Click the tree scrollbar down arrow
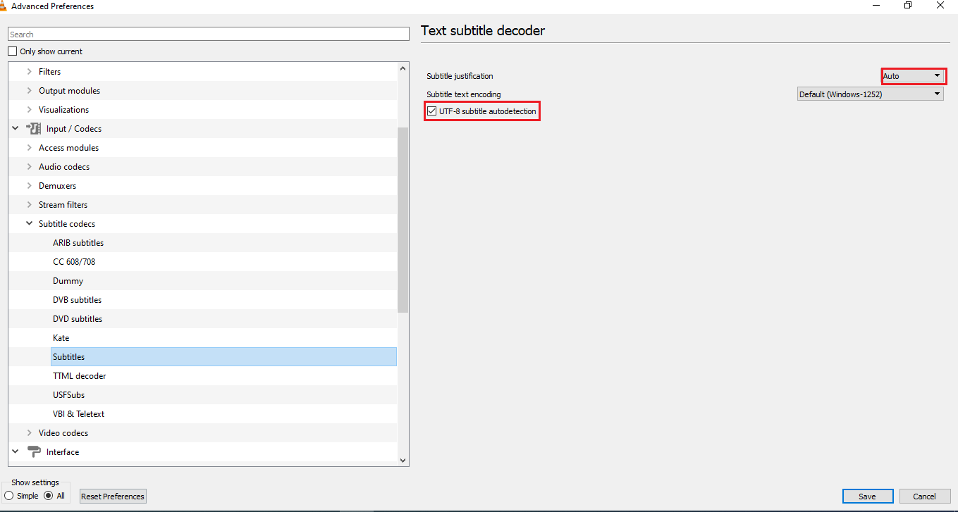This screenshot has width=958, height=512. (403, 460)
